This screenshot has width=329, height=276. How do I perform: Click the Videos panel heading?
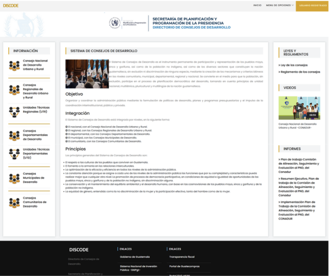point(289,88)
